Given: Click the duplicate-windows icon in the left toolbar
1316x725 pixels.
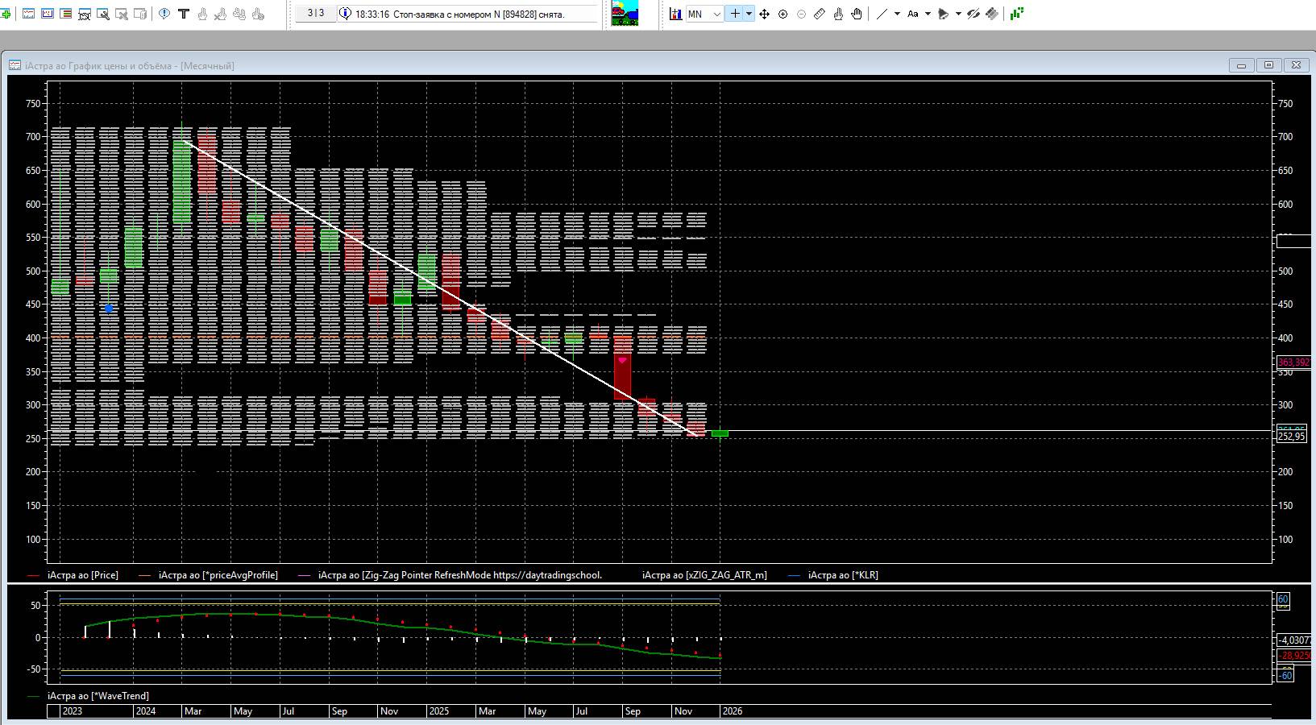Looking at the screenshot, I should [140, 14].
